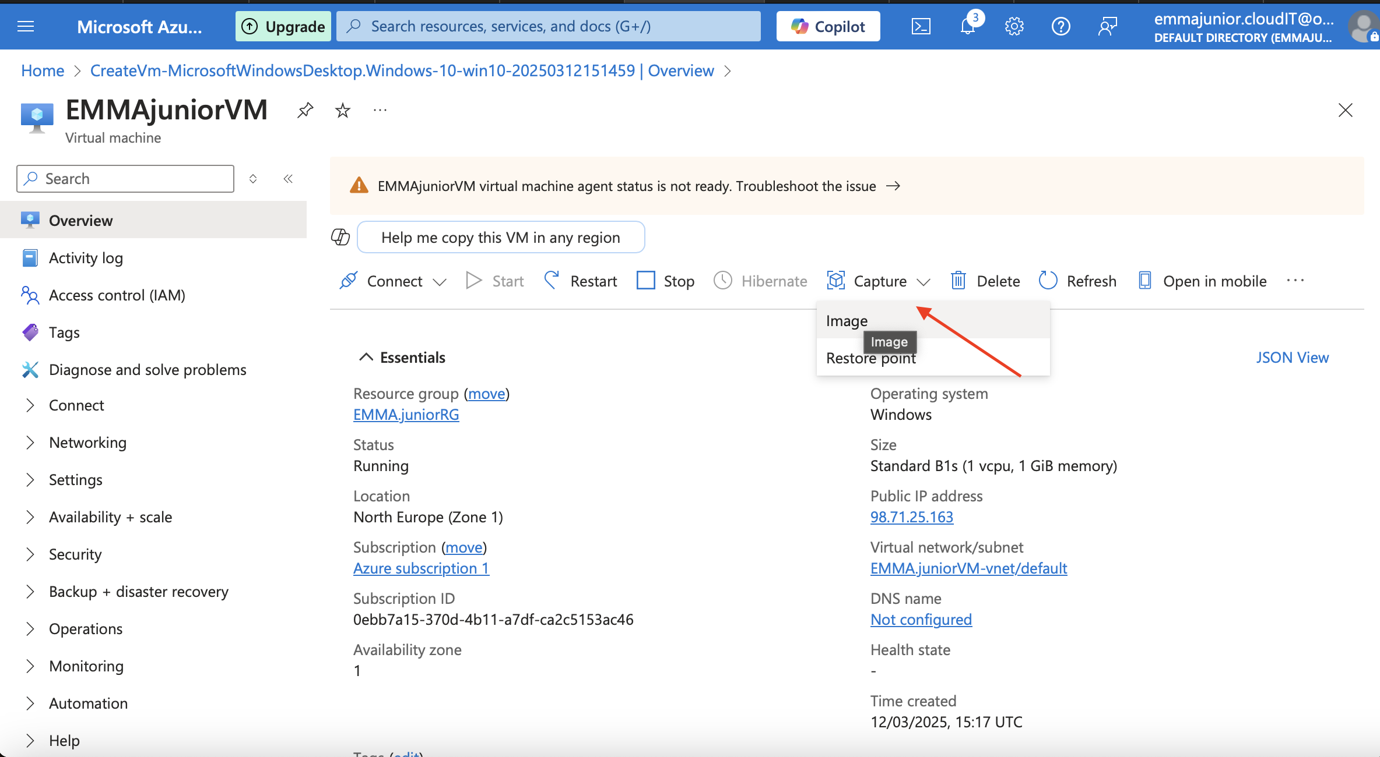Click the Hibernate button
The height and width of the screenshot is (757, 1380).
click(760, 281)
